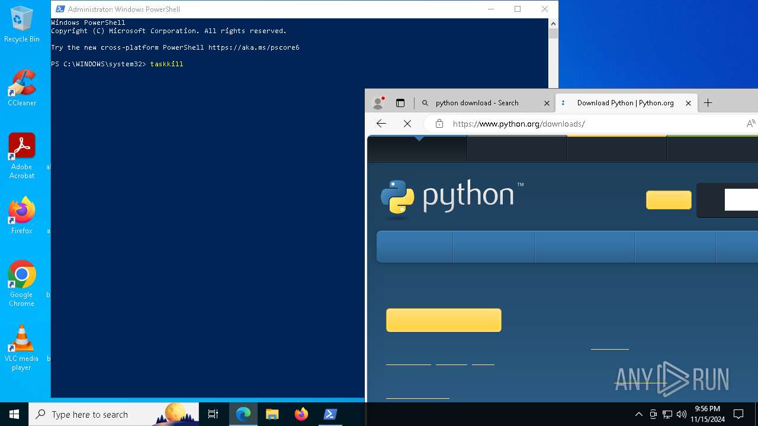Image resolution: width=758 pixels, height=426 pixels.
Task: Minimize the PowerShell window
Action: pyautogui.click(x=490, y=9)
